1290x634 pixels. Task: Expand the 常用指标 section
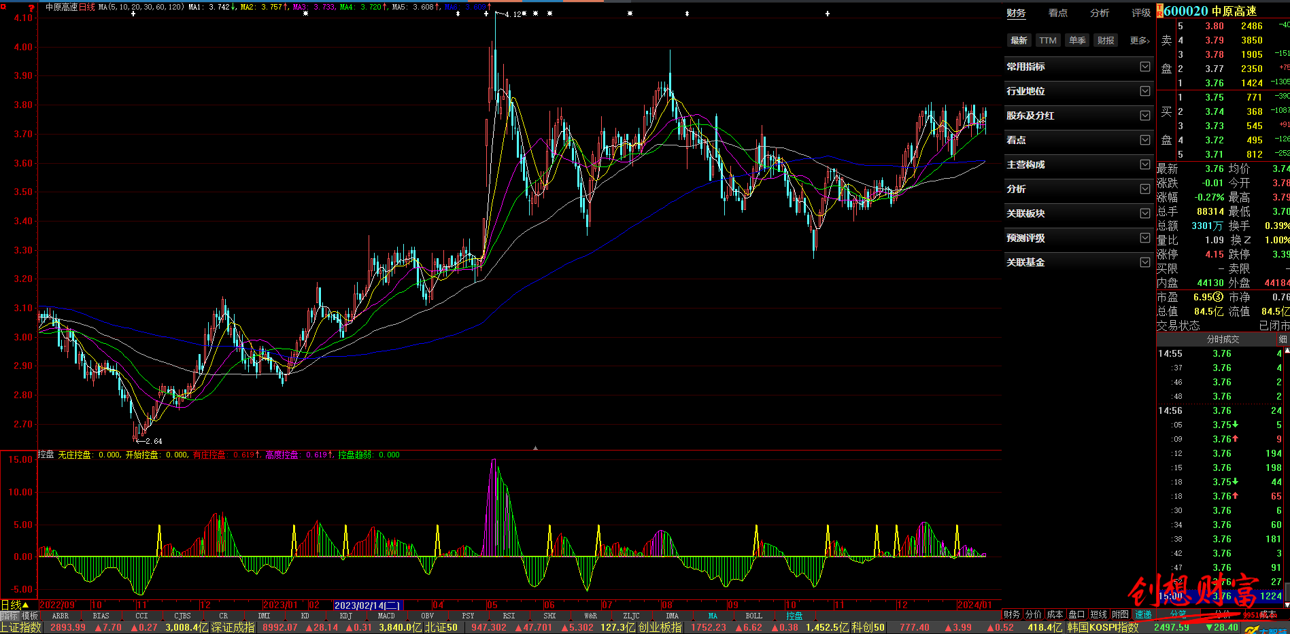click(x=1079, y=67)
